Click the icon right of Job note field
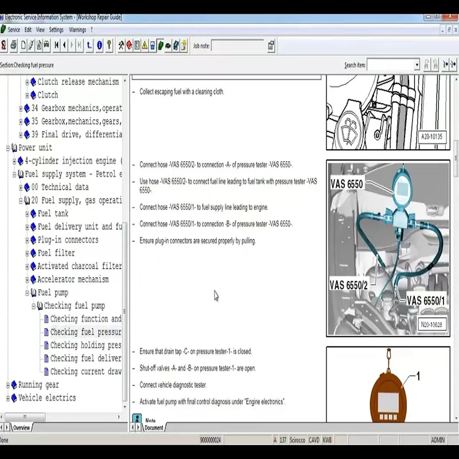 click(271, 45)
